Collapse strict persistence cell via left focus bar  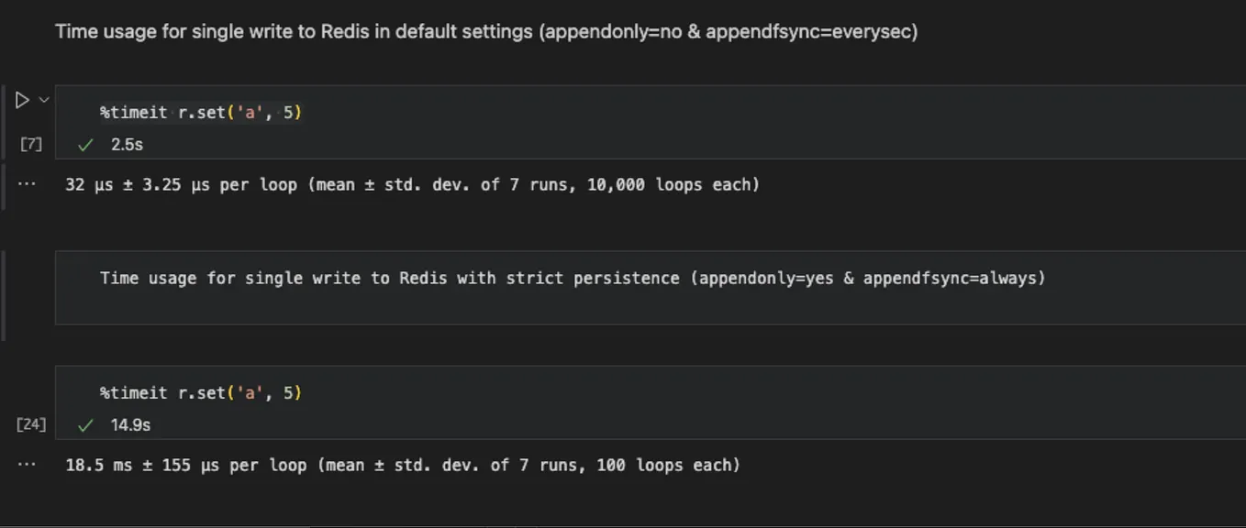(x=3, y=297)
